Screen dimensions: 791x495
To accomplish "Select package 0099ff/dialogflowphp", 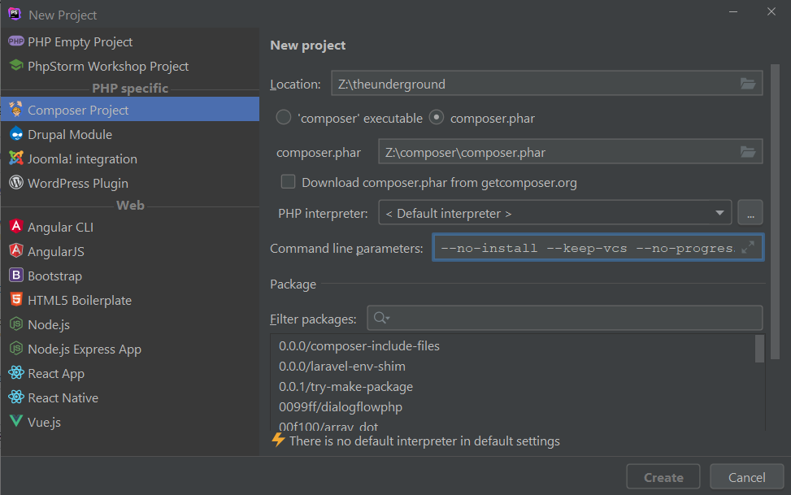I will tap(341, 406).
